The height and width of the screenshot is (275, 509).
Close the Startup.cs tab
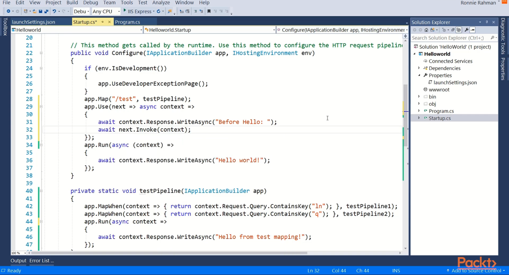coord(109,22)
